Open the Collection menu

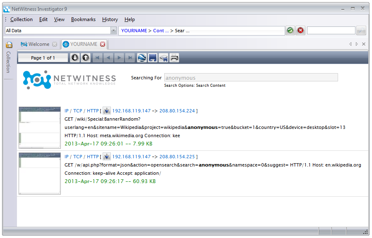point(22,19)
